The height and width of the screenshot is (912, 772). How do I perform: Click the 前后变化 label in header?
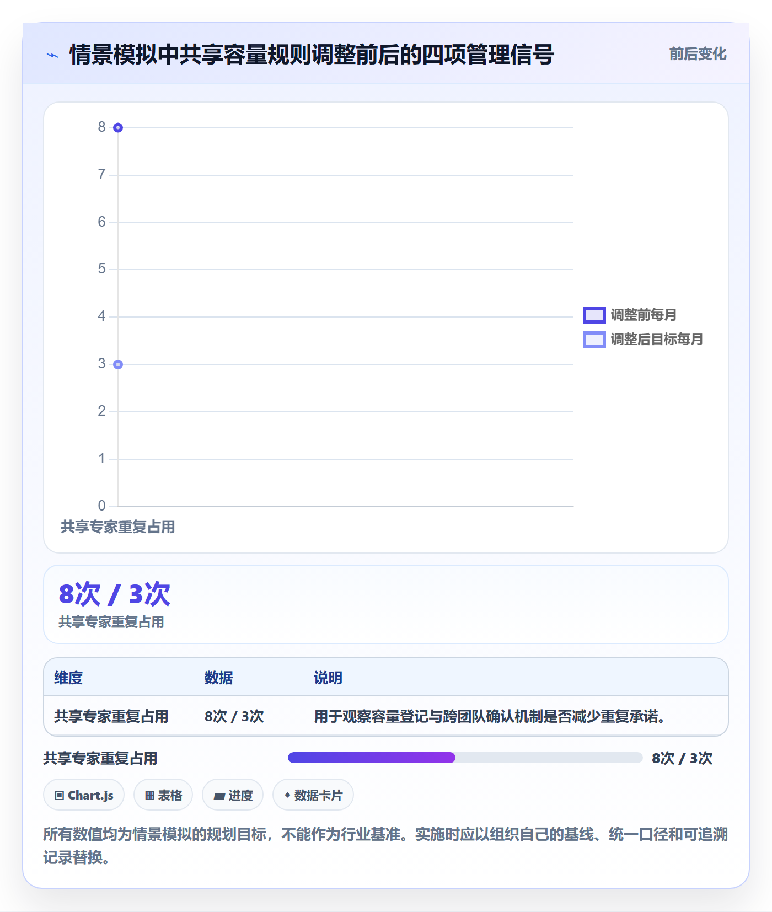[698, 54]
